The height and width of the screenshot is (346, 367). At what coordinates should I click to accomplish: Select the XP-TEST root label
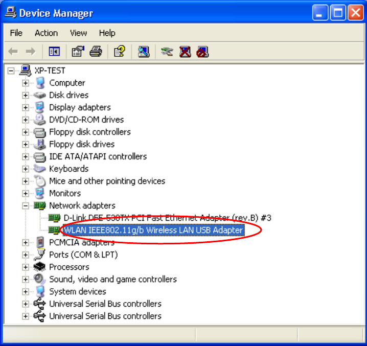(x=50, y=71)
